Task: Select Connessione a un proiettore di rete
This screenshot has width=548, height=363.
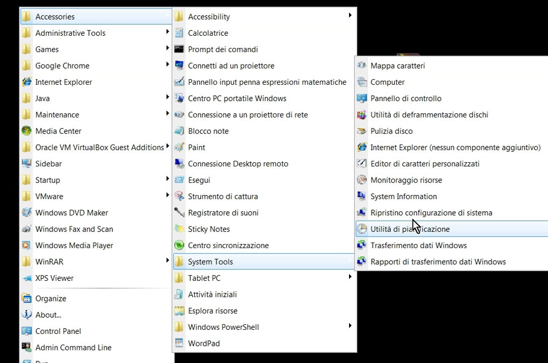Action: (x=264, y=115)
